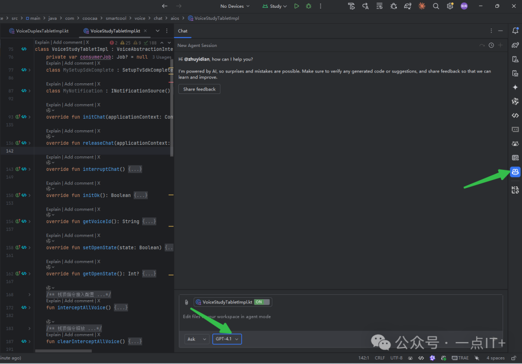Jump to the previous highlighted problem up arrow
This screenshot has width=522, height=364.
tap(162, 43)
